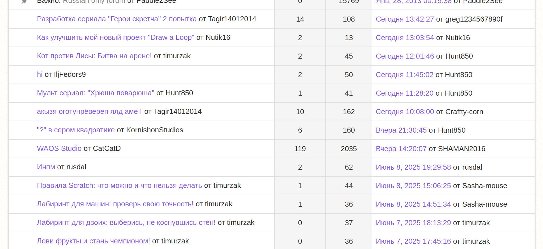Open 'акызя оготунрёвереп ялд амеТ' topic
Screen dimensions: 543x249
tap(89, 112)
